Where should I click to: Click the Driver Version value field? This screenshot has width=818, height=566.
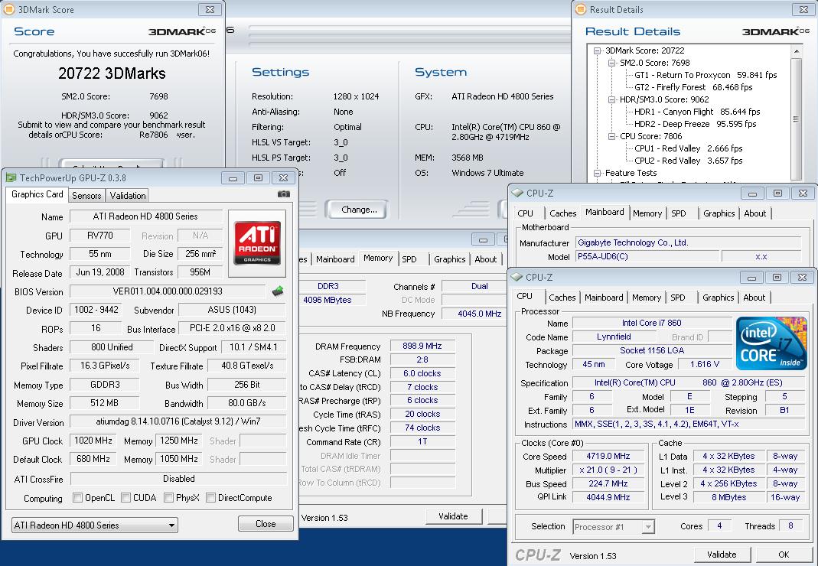178,421
